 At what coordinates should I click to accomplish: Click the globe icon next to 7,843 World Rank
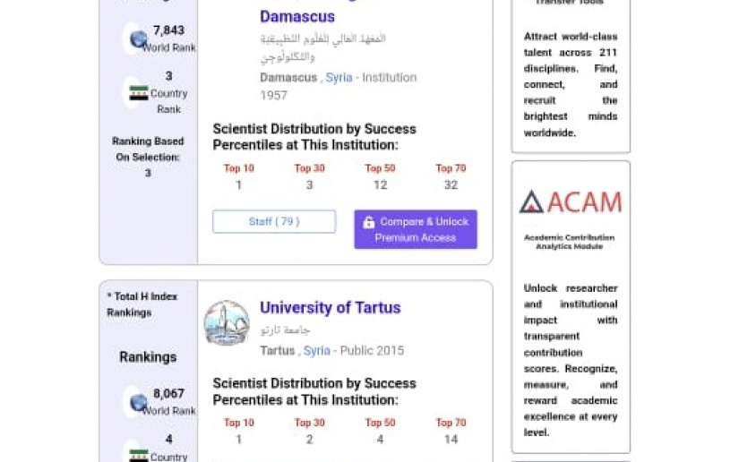(x=138, y=39)
